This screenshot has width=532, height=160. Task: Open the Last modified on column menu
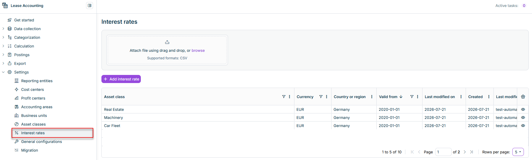click(x=461, y=97)
